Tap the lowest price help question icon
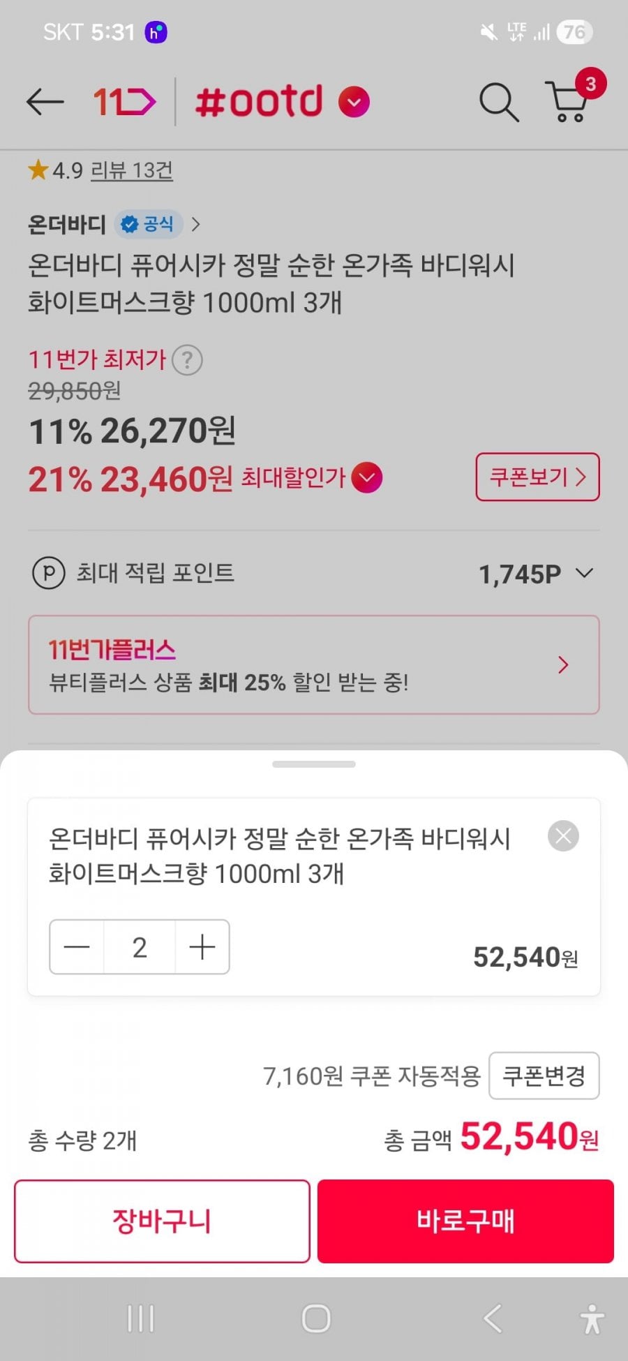The image size is (628, 1361). point(187,361)
